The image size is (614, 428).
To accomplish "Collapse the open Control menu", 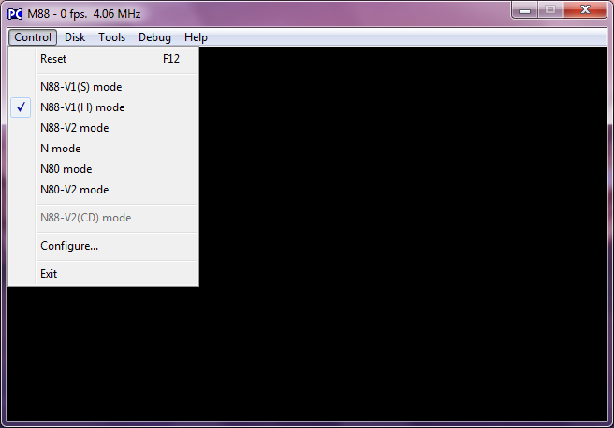I will click(x=34, y=37).
